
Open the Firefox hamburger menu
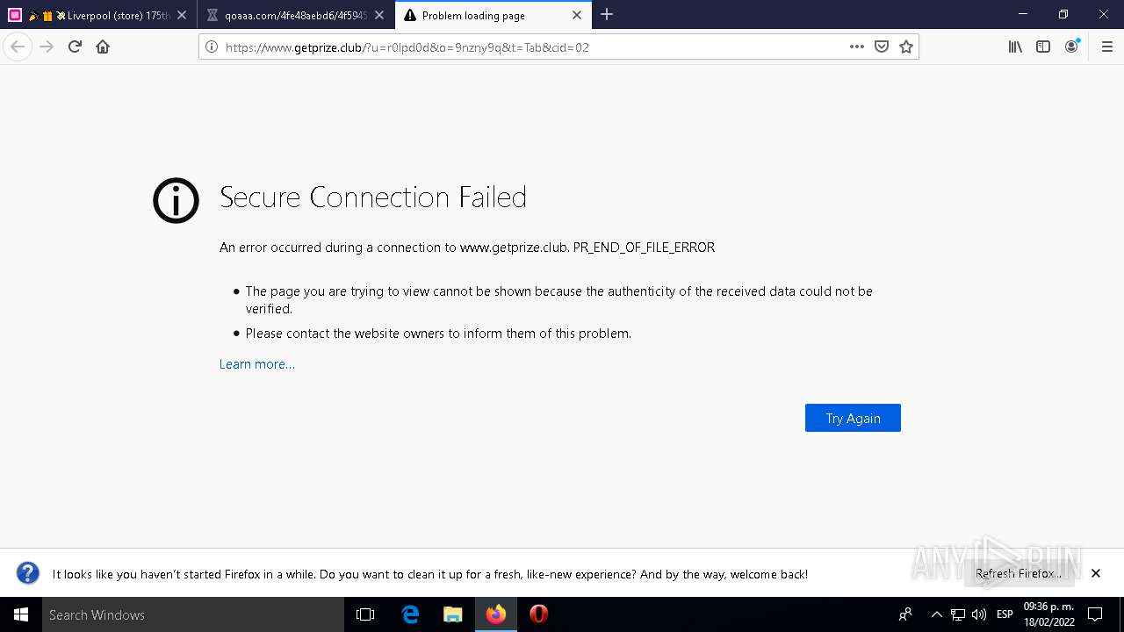coord(1106,47)
